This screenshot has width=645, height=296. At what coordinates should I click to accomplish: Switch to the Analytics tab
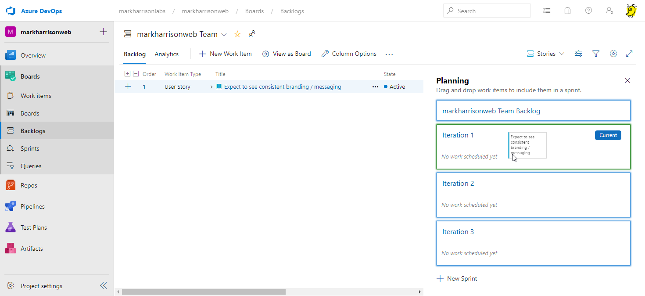pos(166,54)
